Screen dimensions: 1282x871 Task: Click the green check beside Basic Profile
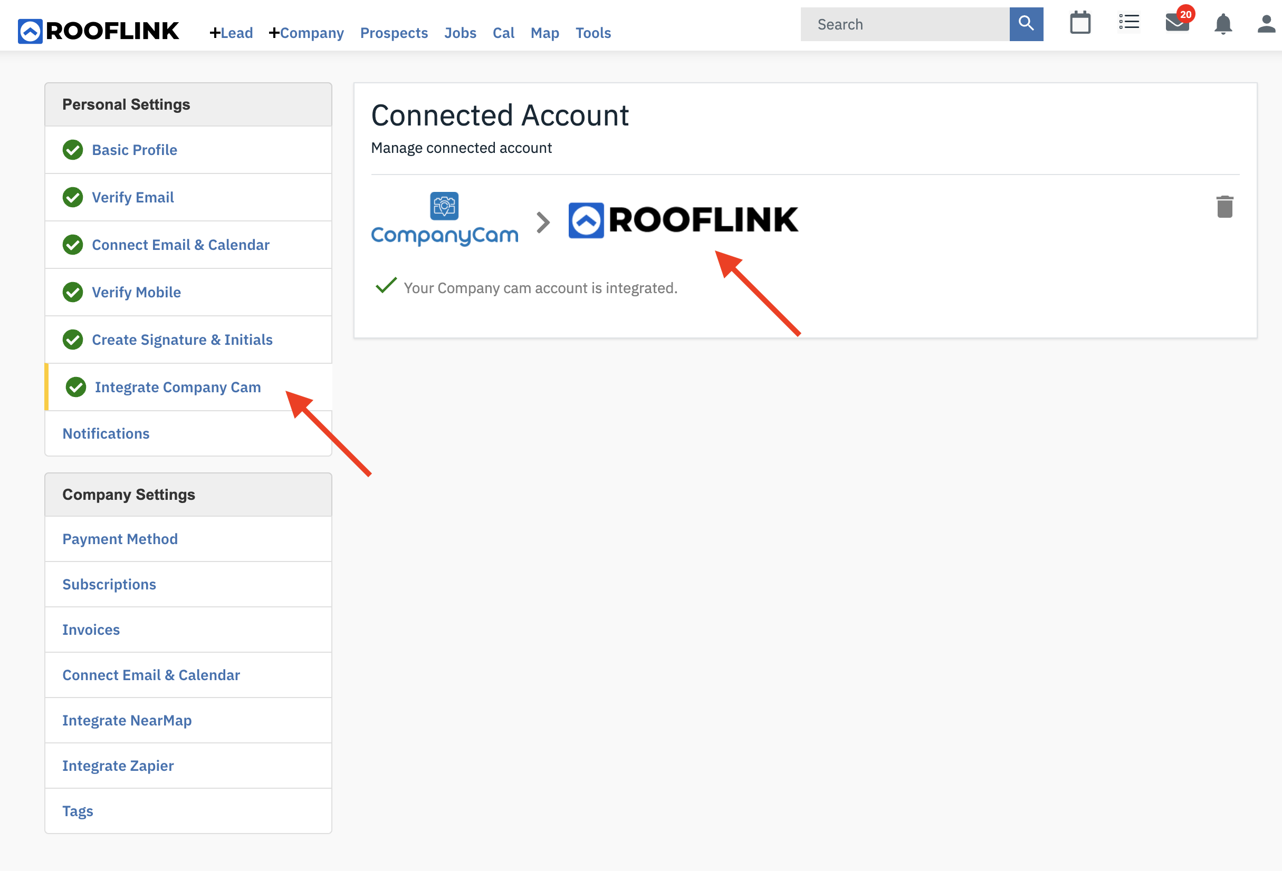(73, 150)
